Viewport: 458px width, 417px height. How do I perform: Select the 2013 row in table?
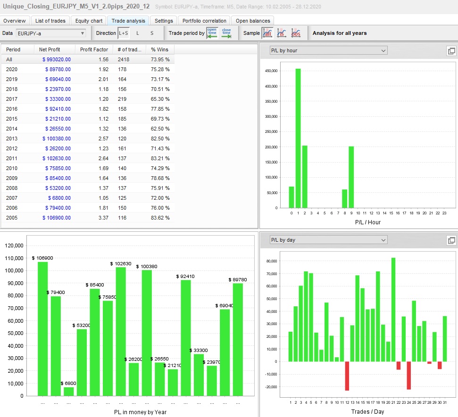(88, 139)
